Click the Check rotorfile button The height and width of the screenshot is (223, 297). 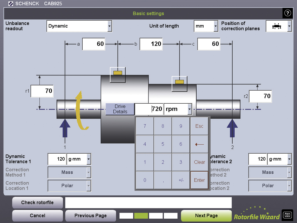[x=37, y=202]
